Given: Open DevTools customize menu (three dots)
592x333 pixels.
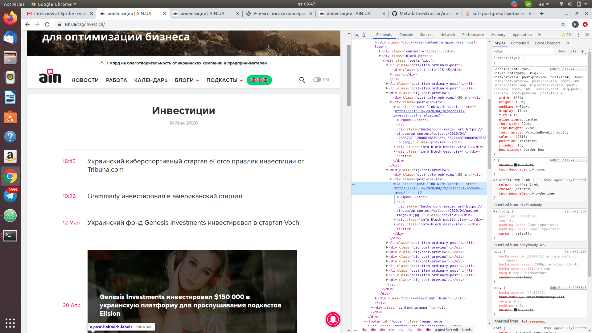Looking at the screenshot, I should (x=578, y=35).
